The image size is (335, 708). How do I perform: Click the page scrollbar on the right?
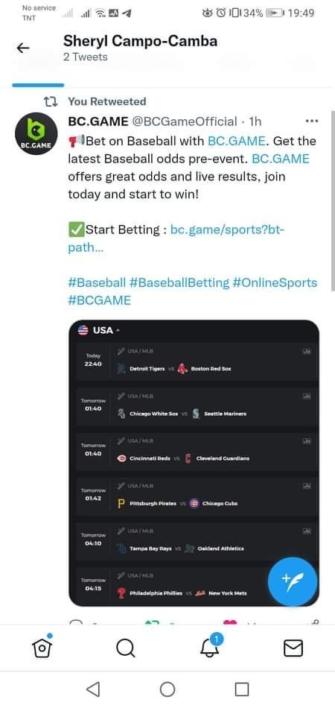coord(333,201)
